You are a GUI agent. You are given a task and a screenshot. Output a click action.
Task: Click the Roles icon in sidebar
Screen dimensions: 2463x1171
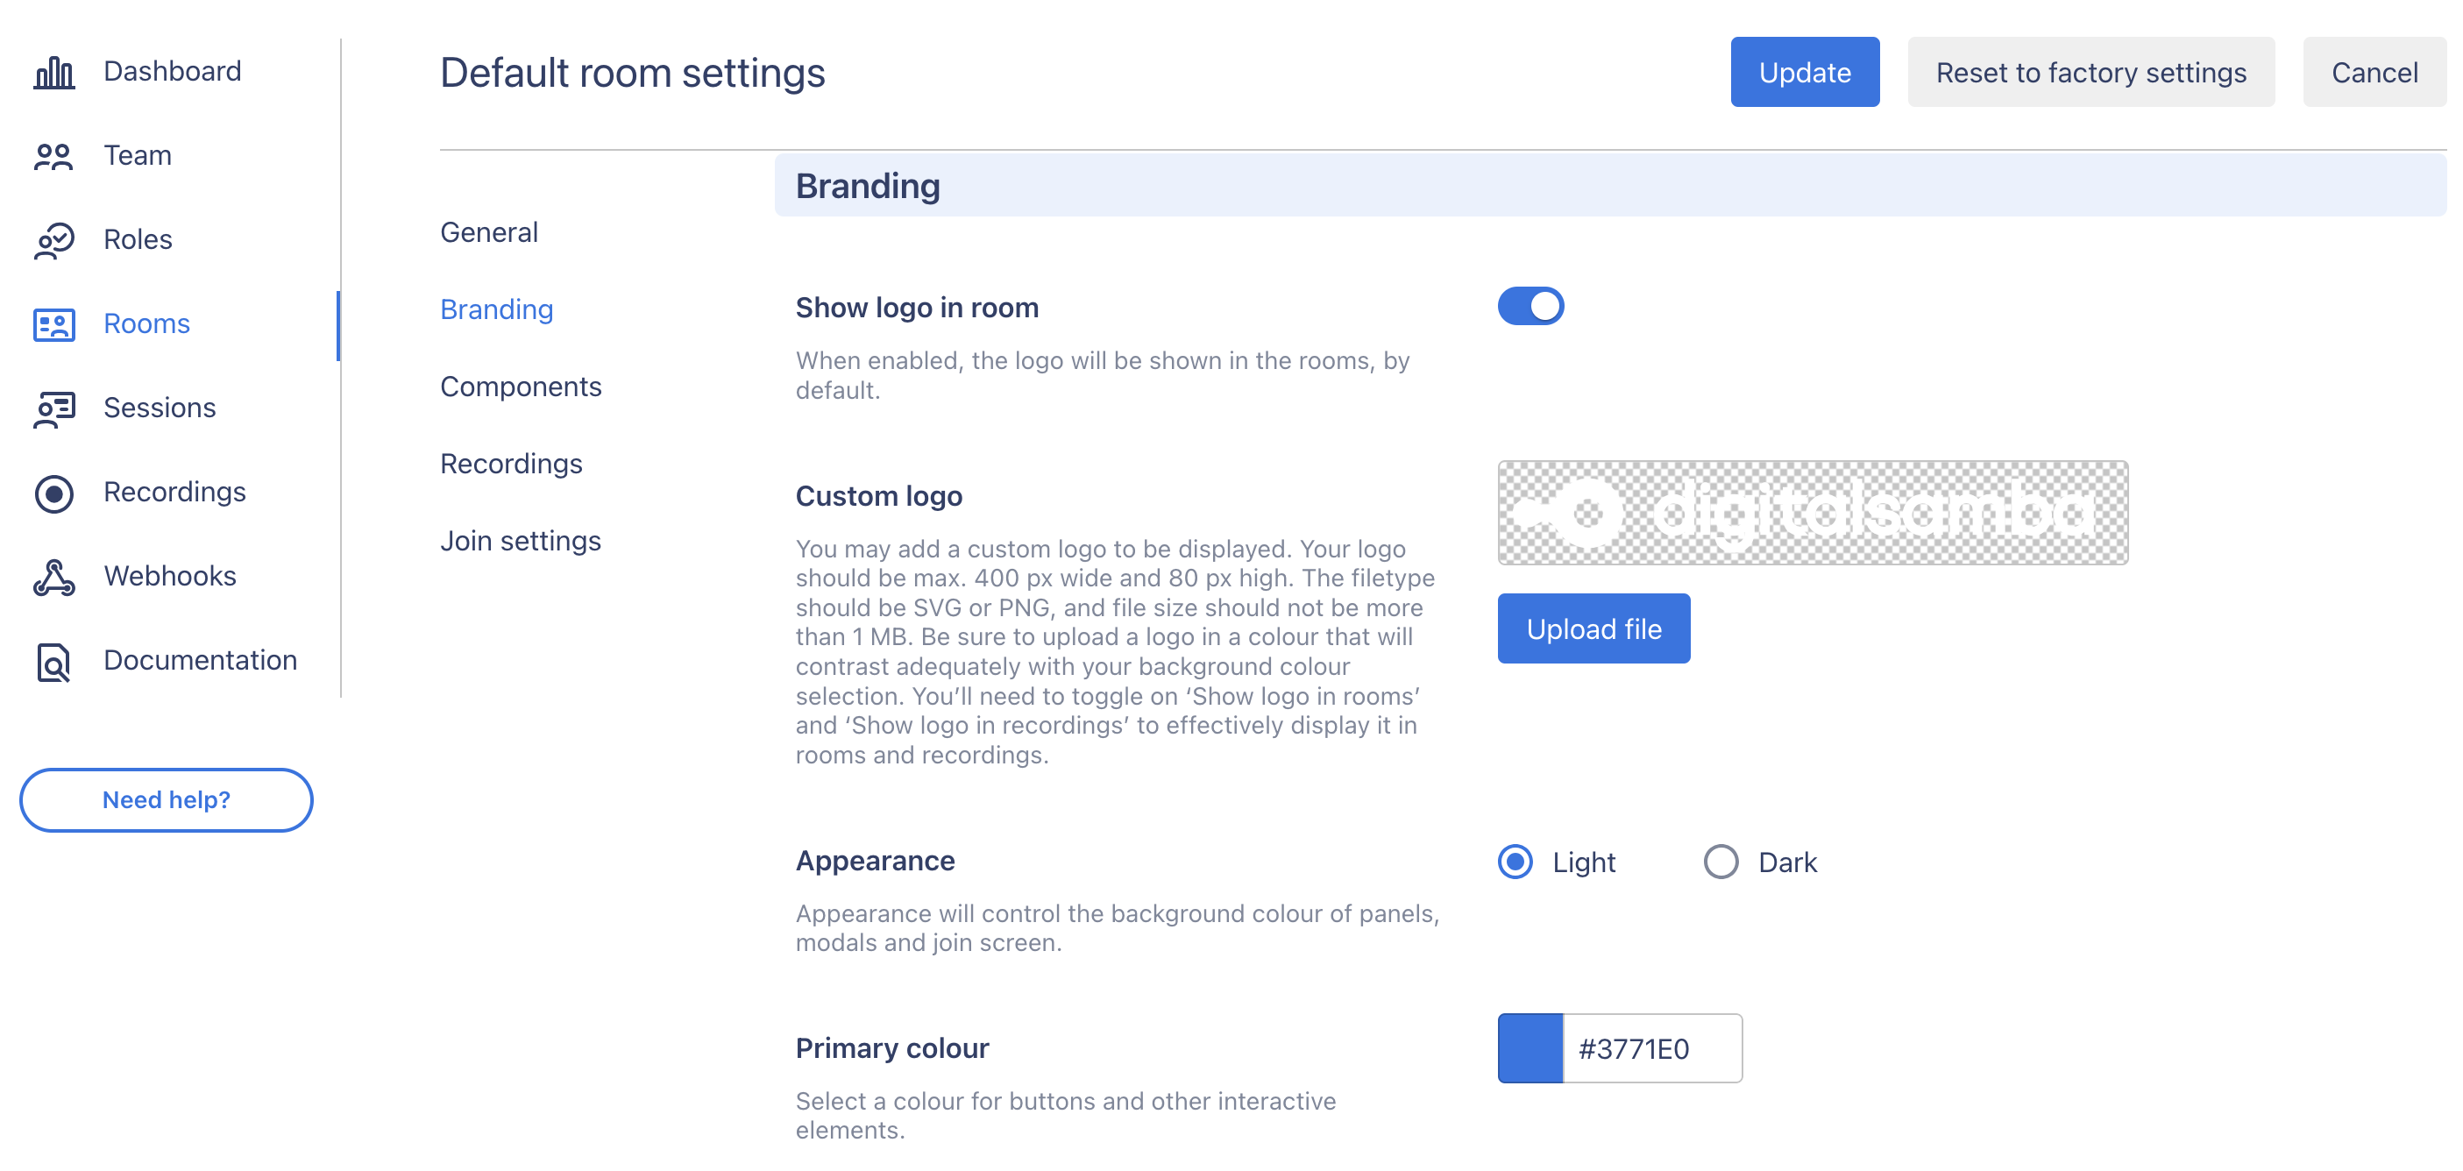click(53, 240)
